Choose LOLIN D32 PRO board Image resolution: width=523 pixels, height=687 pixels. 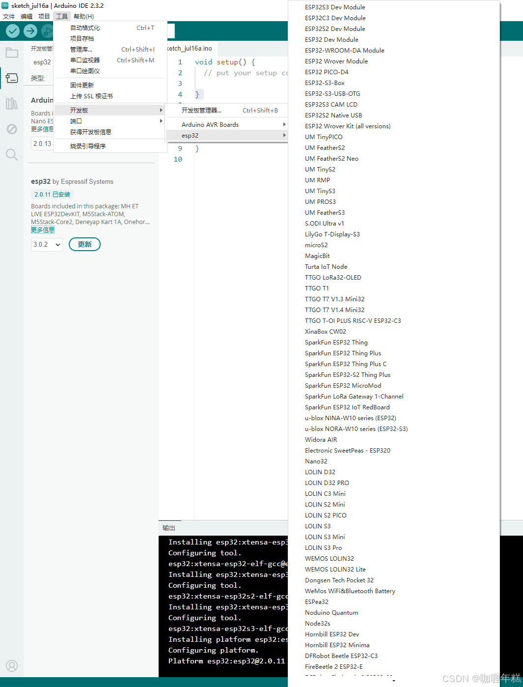(394, 483)
